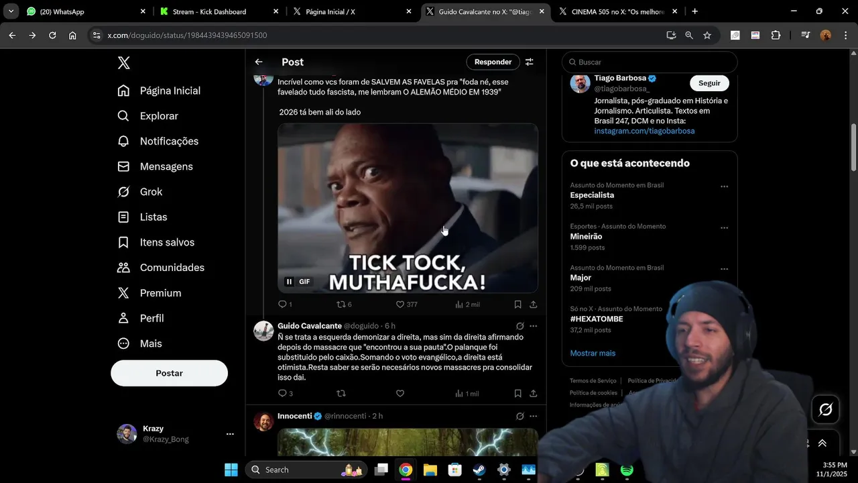858x483 pixels.
Task: Open new browser tab
Action: pos(694,11)
